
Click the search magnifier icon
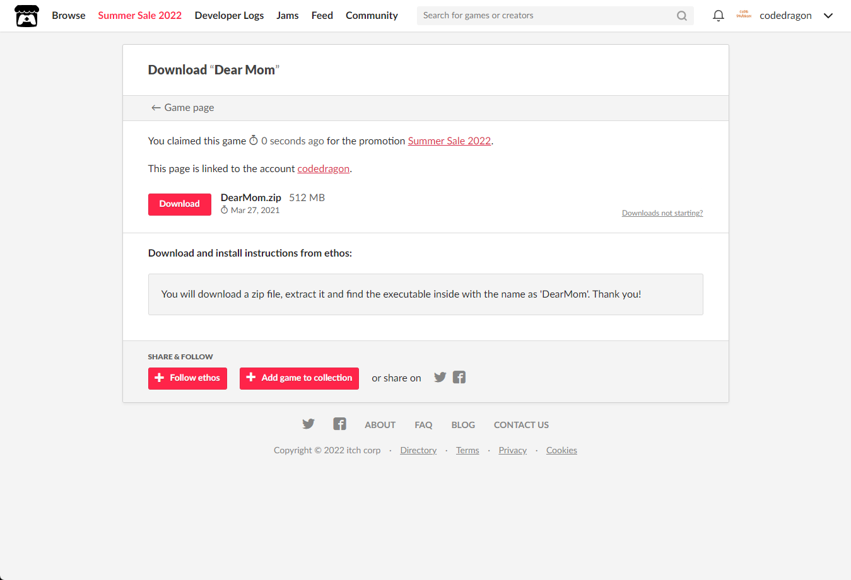pyautogui.click(x=682, y=16)
